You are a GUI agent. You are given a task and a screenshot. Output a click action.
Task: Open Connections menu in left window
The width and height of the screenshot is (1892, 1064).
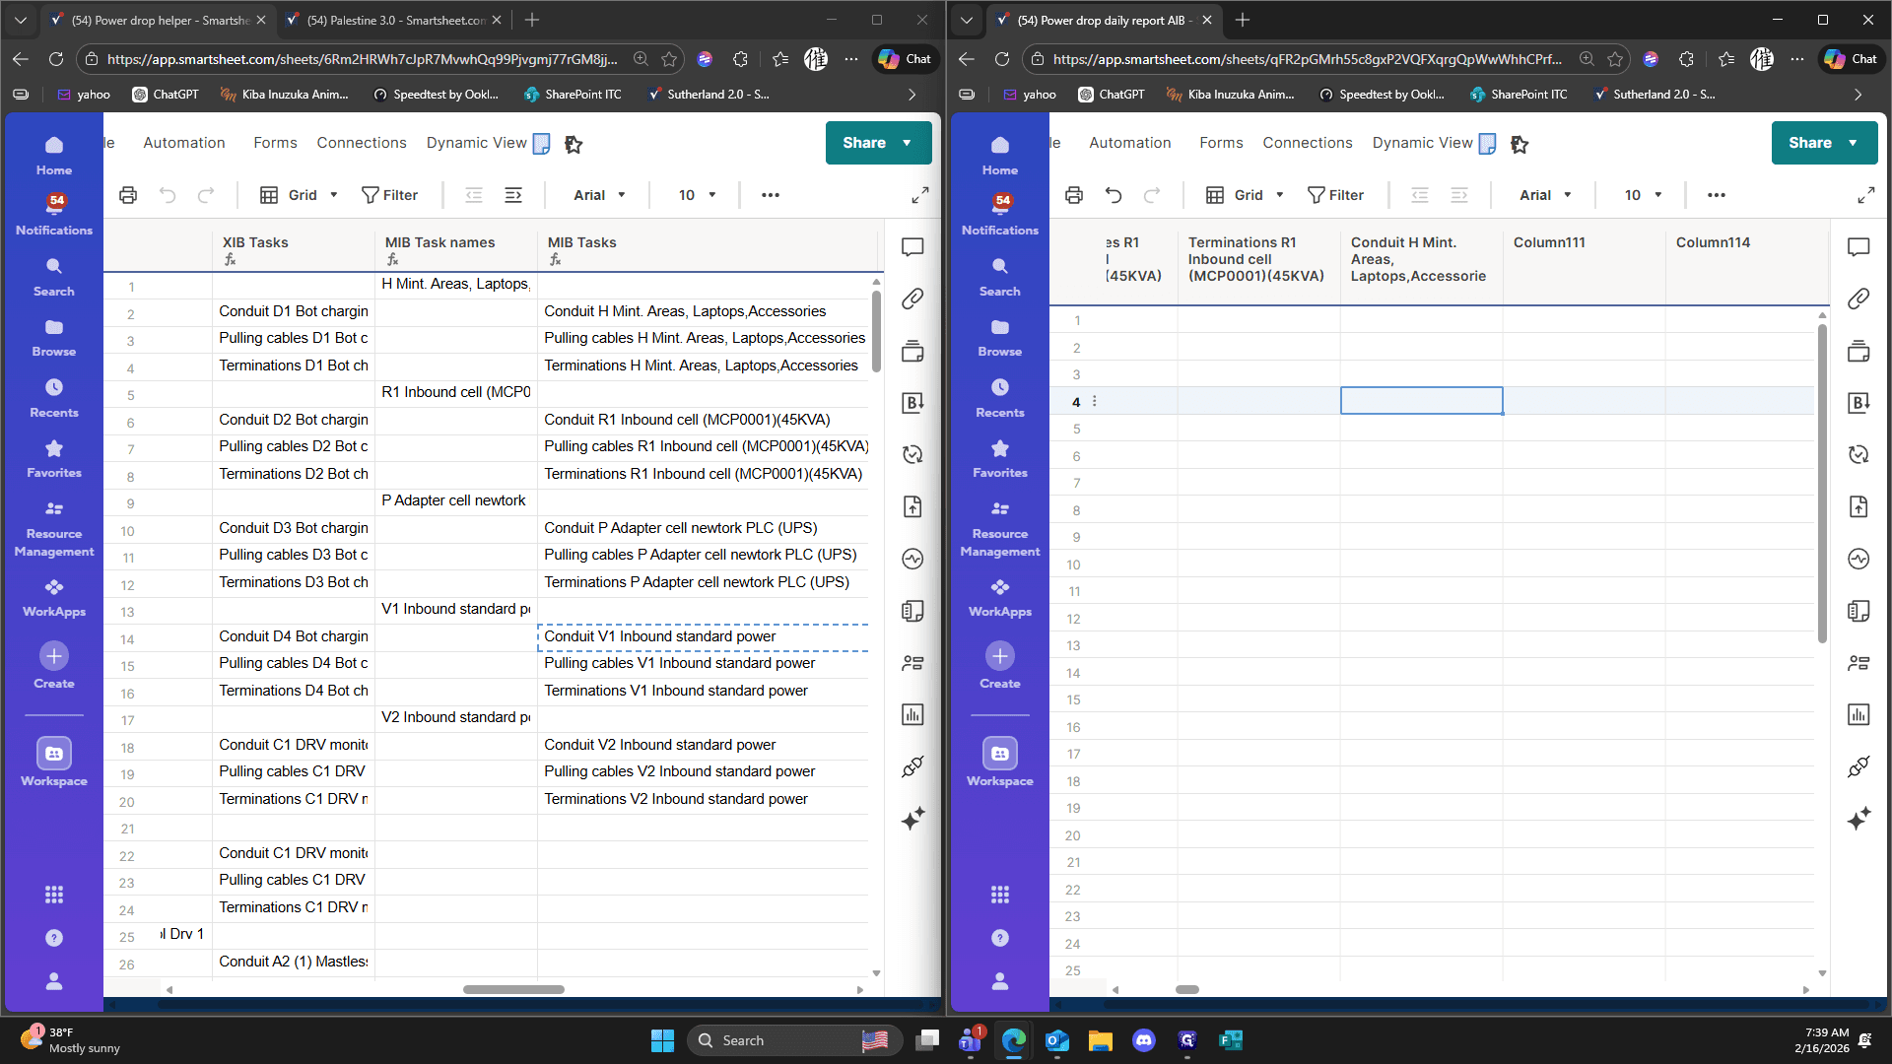pyautogui.click(x=362, y=143)
